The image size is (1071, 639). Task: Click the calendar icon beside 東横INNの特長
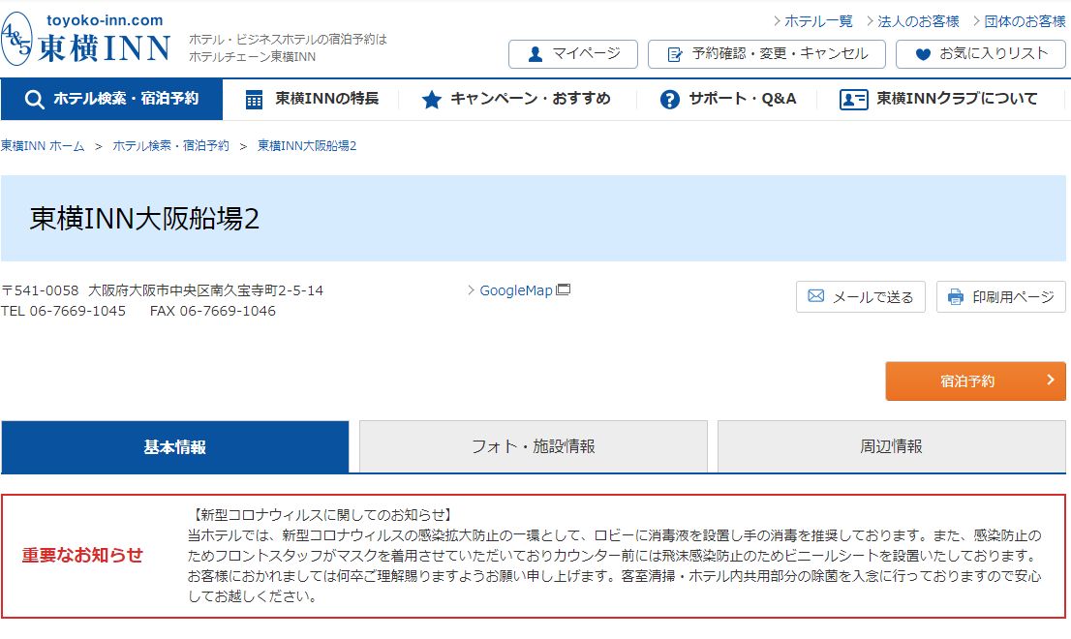254,100
